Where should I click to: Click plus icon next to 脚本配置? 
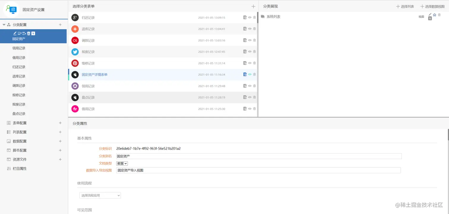[x=60, y=150]
